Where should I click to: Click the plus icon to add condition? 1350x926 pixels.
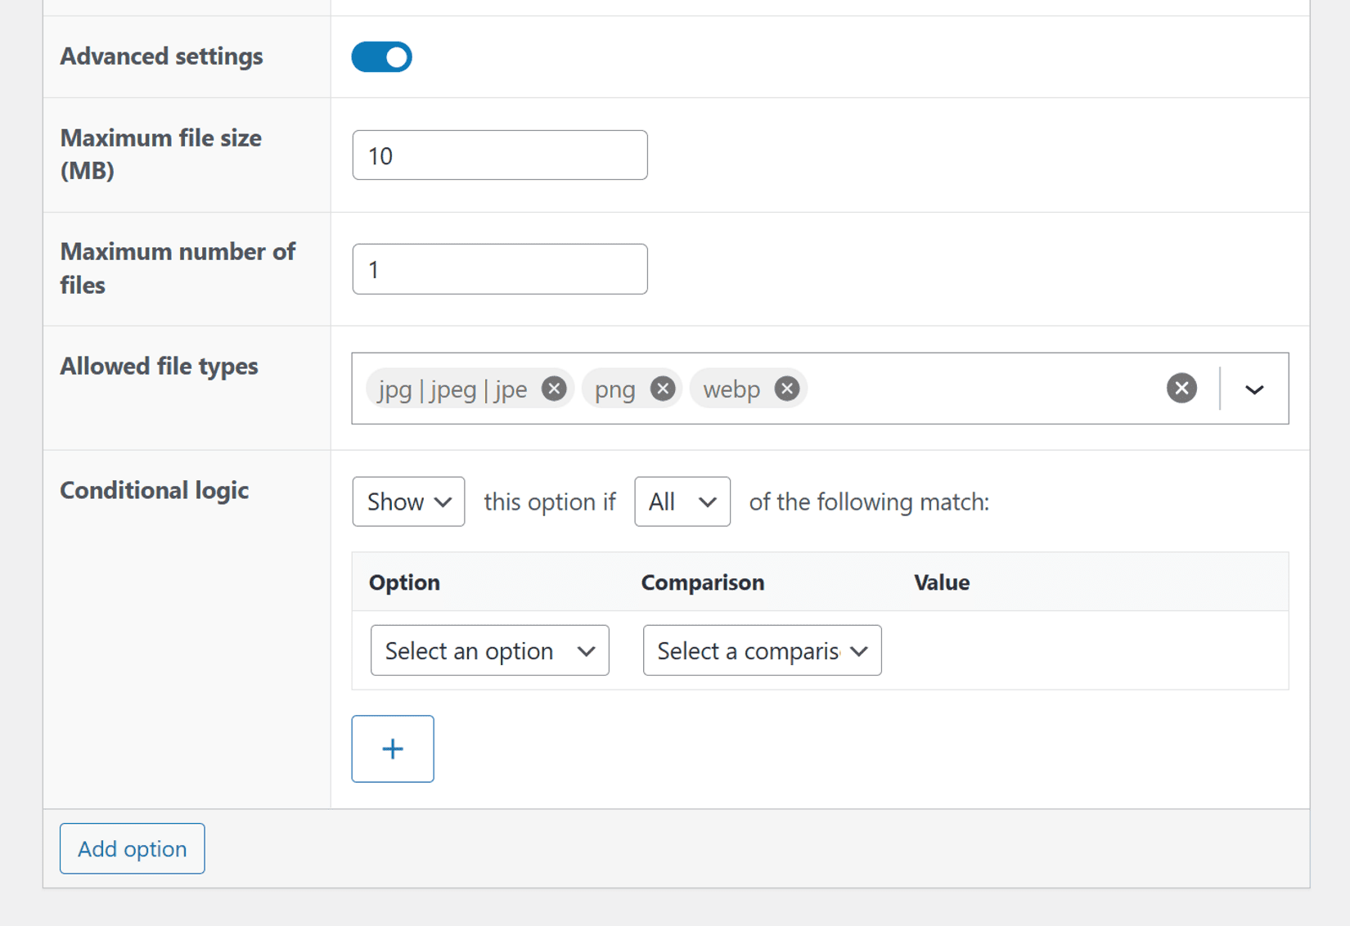393,748
